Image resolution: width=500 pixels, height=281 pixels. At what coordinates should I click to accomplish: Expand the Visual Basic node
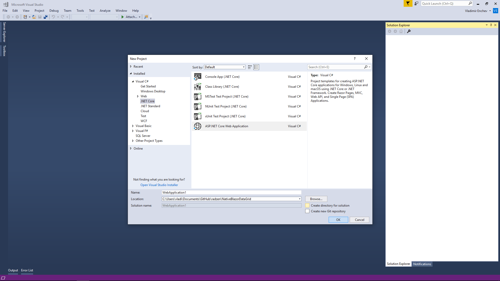click(133, 126)
